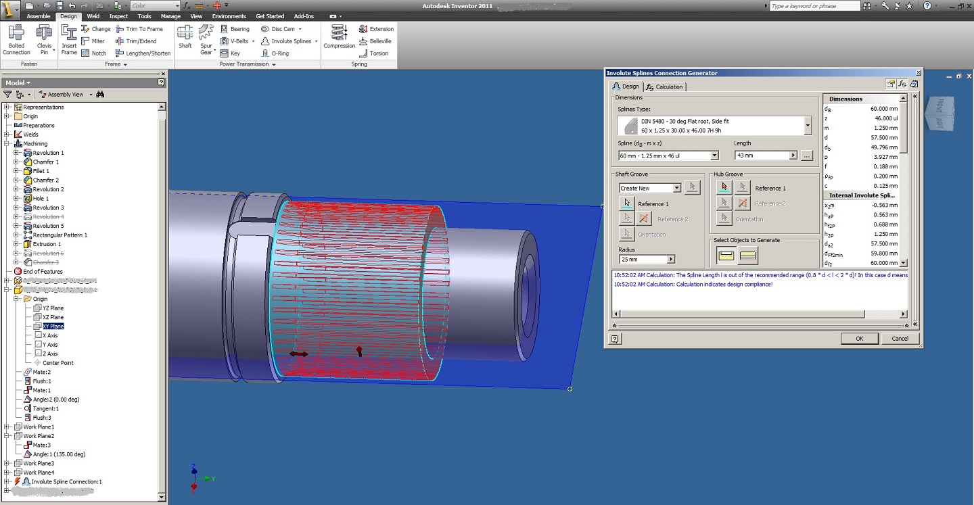Toggle the second Select Objects to Generate button
974x505 pixels.
point(747,256)
